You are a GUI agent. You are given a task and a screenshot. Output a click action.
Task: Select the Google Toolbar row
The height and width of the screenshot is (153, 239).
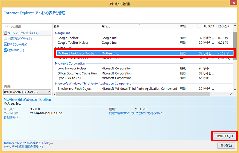tap(145, 38)
